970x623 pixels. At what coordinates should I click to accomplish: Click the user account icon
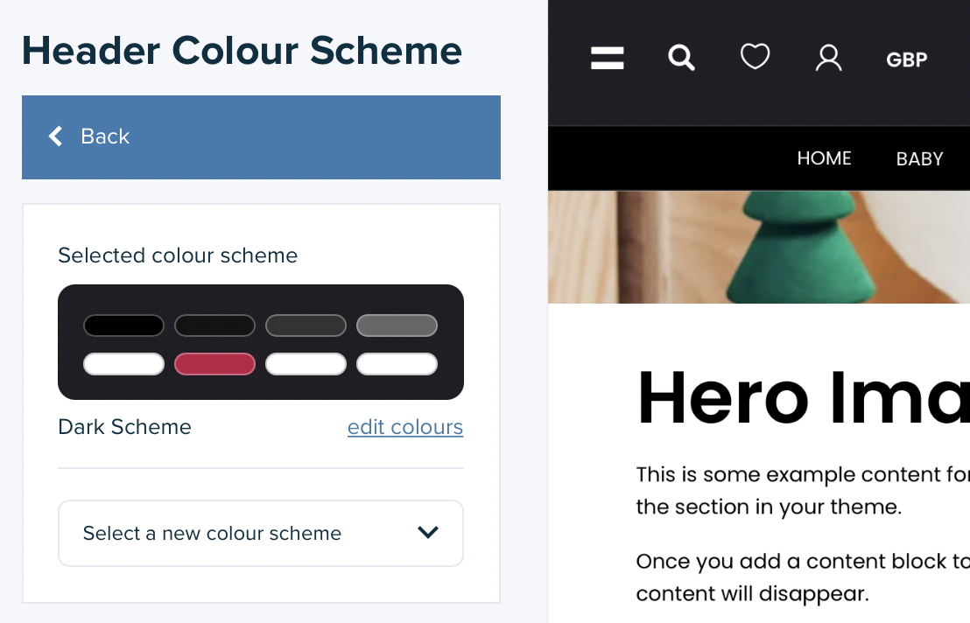828,59
